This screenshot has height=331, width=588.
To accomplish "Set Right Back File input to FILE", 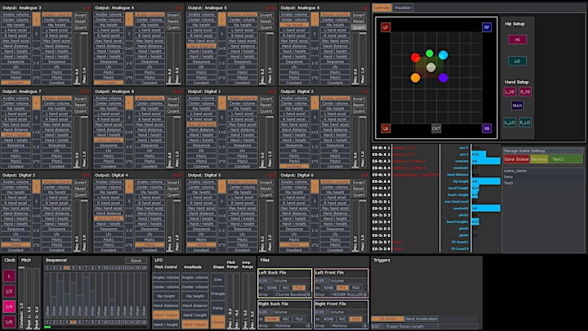I will point(299,319).
